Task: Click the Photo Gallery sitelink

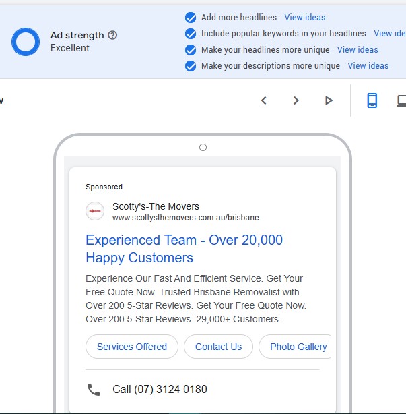Action: pos(295,347)
